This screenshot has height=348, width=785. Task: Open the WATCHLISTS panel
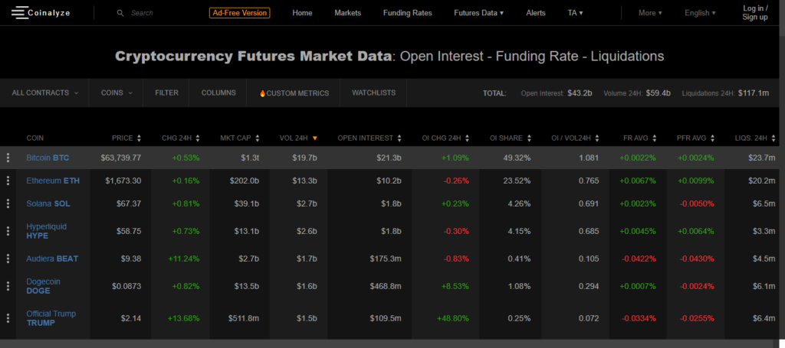pos(373,93)
